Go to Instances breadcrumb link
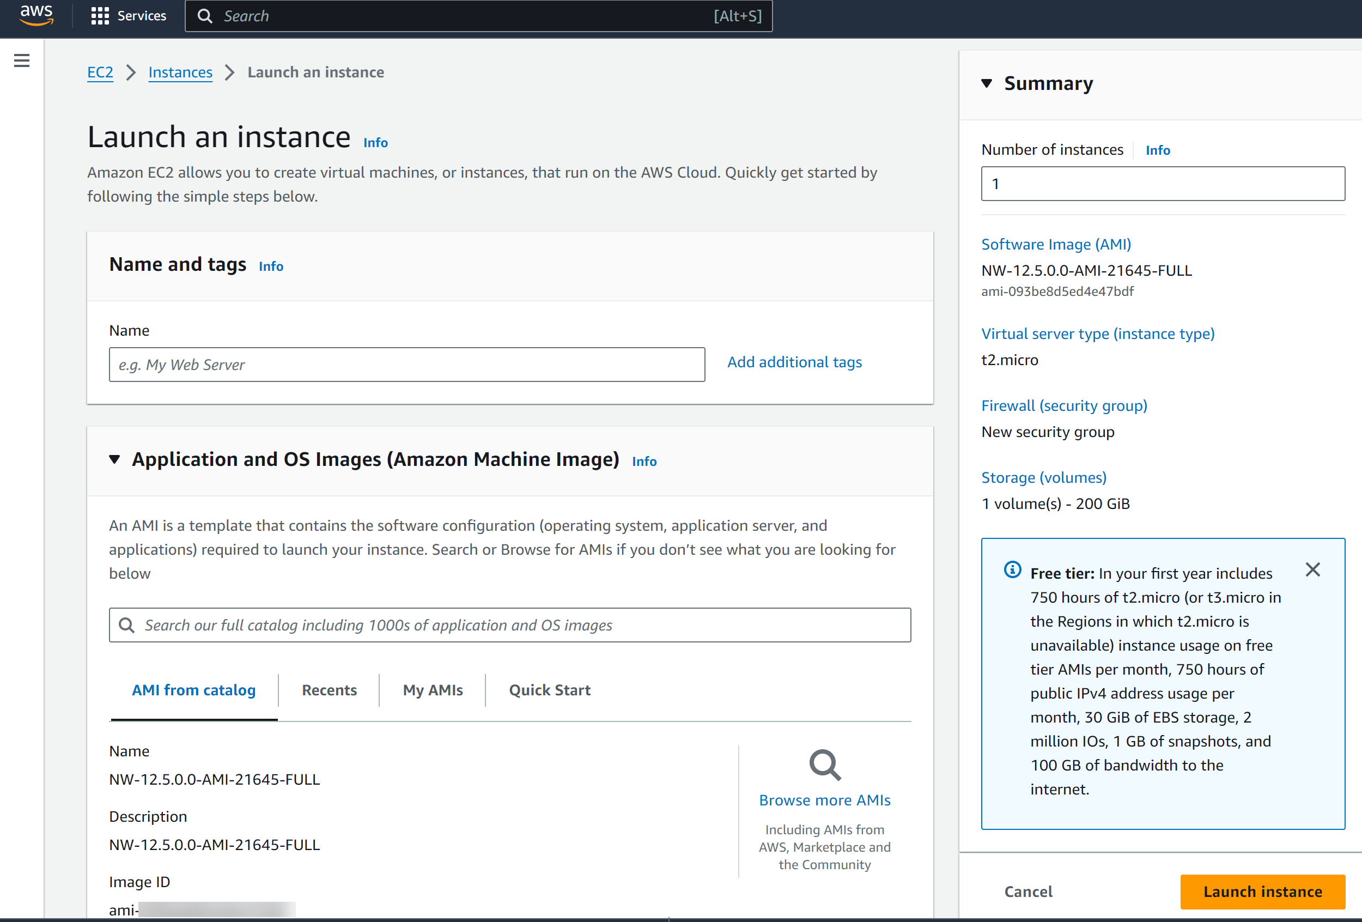Image resolution: width=1362 pixels, height=922 pixels. click(x=180, y=72)
